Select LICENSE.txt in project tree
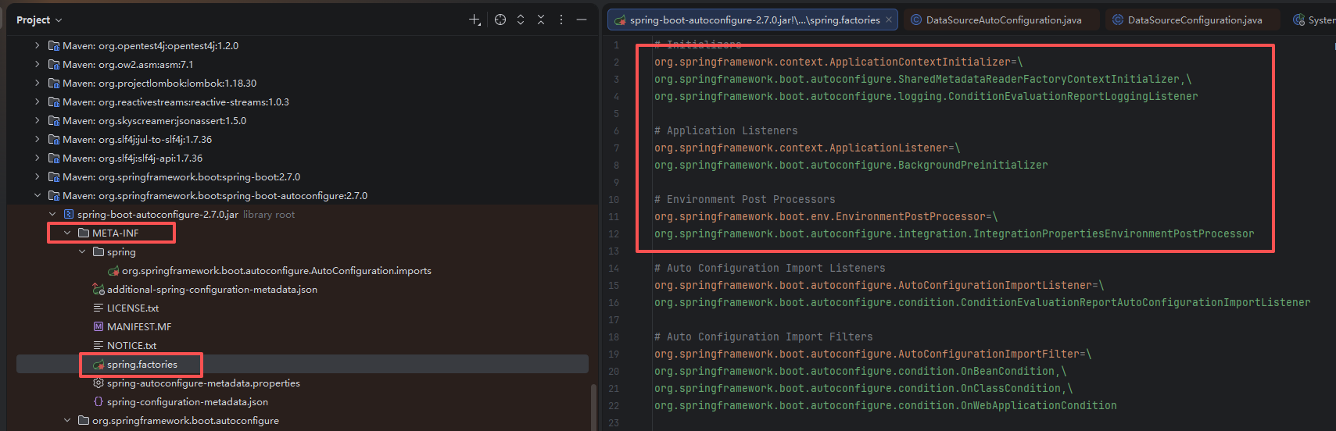The height and width of the screenshot is (431, 1336). click(133, 308)
